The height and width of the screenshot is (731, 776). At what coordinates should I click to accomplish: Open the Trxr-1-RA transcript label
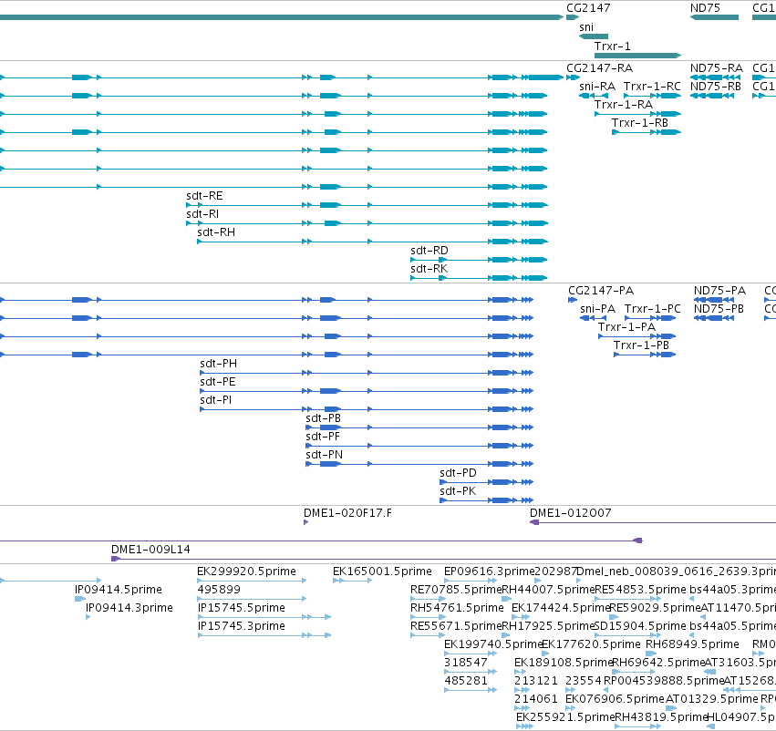pos(624,104)
